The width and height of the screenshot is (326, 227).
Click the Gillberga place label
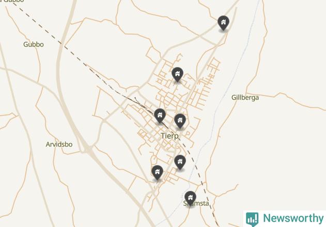(x=245, y=98)
